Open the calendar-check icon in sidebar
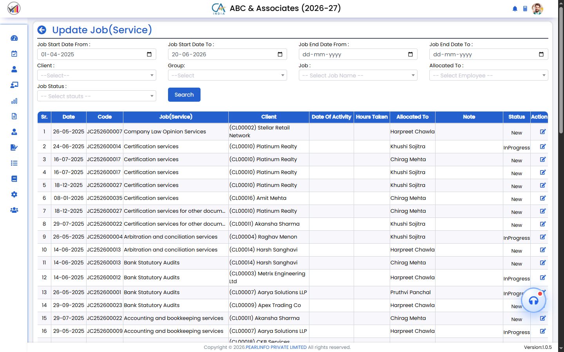 pos(14,54)
